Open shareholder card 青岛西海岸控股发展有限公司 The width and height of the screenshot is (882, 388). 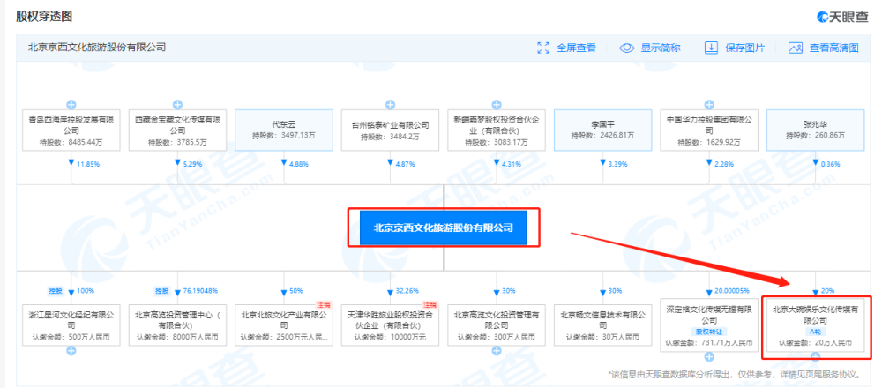[x=71, y=131]
